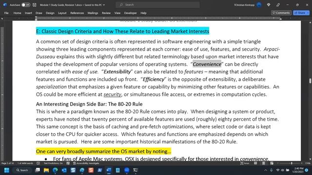Click the Search box in title bar

158,5
